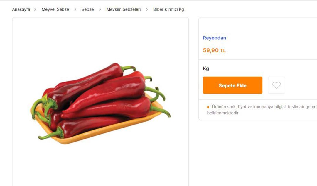Click chevron arrow after Meyve, Sebze

75,9
